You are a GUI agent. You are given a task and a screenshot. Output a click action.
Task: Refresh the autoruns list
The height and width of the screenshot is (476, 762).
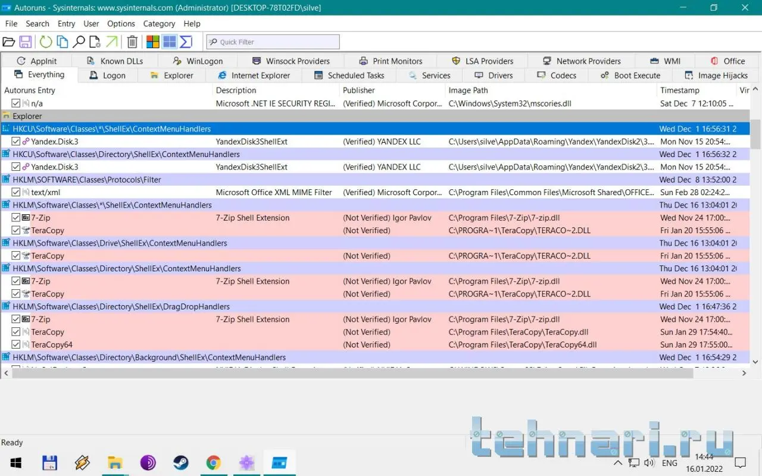tap(46, 42)
